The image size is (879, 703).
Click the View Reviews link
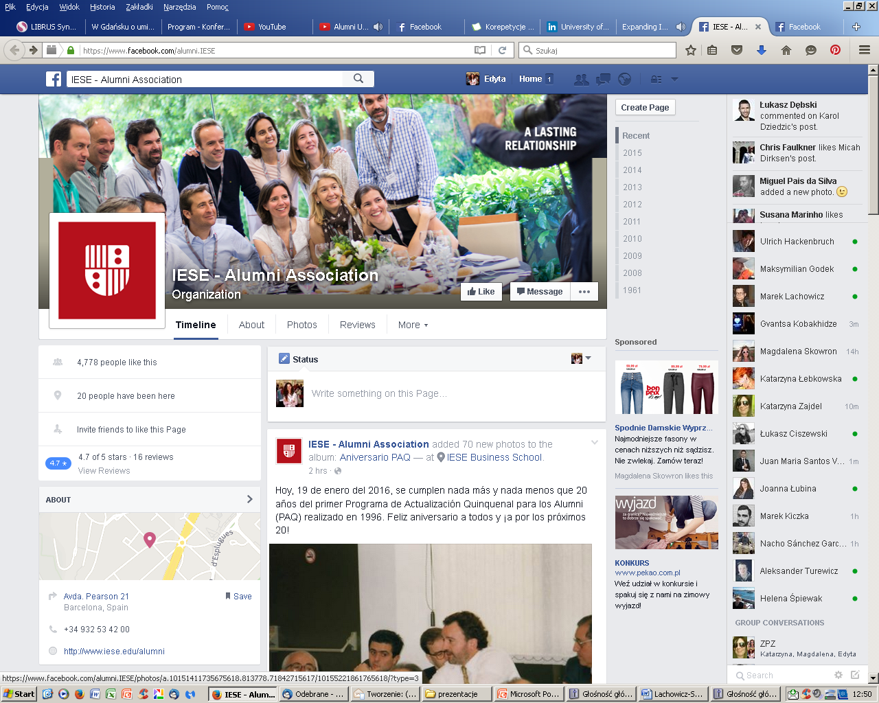tap(104, 471)
